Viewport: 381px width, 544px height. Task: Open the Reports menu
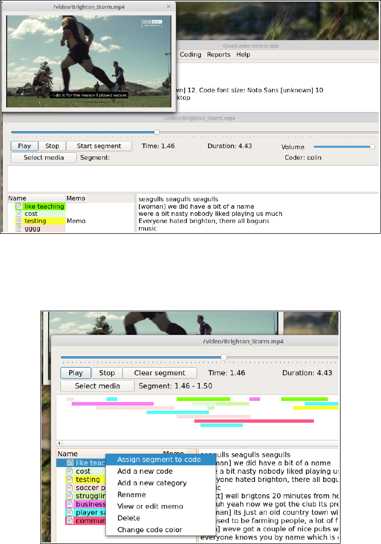219,54
